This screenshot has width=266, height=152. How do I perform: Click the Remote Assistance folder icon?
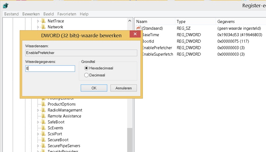43,116
